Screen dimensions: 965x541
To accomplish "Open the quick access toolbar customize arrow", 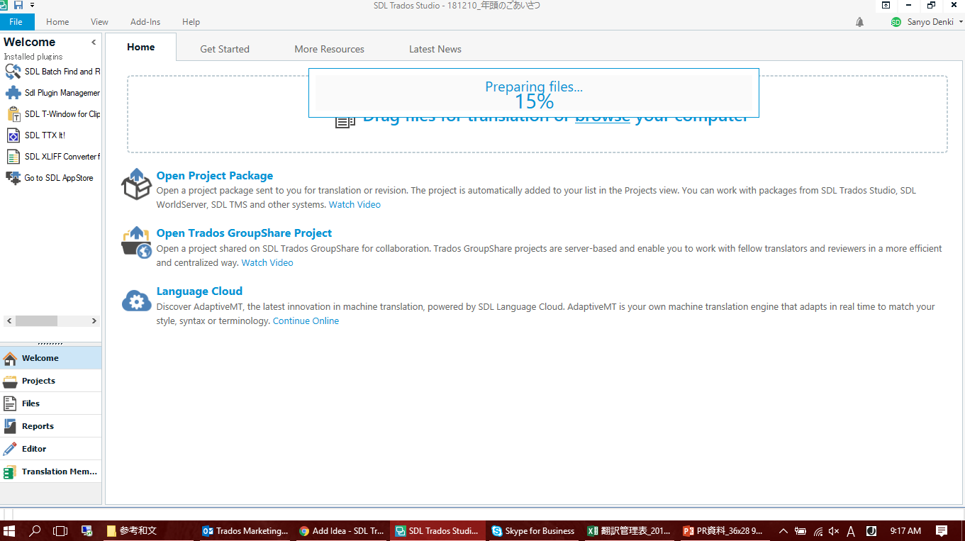I will click(33, 6).
